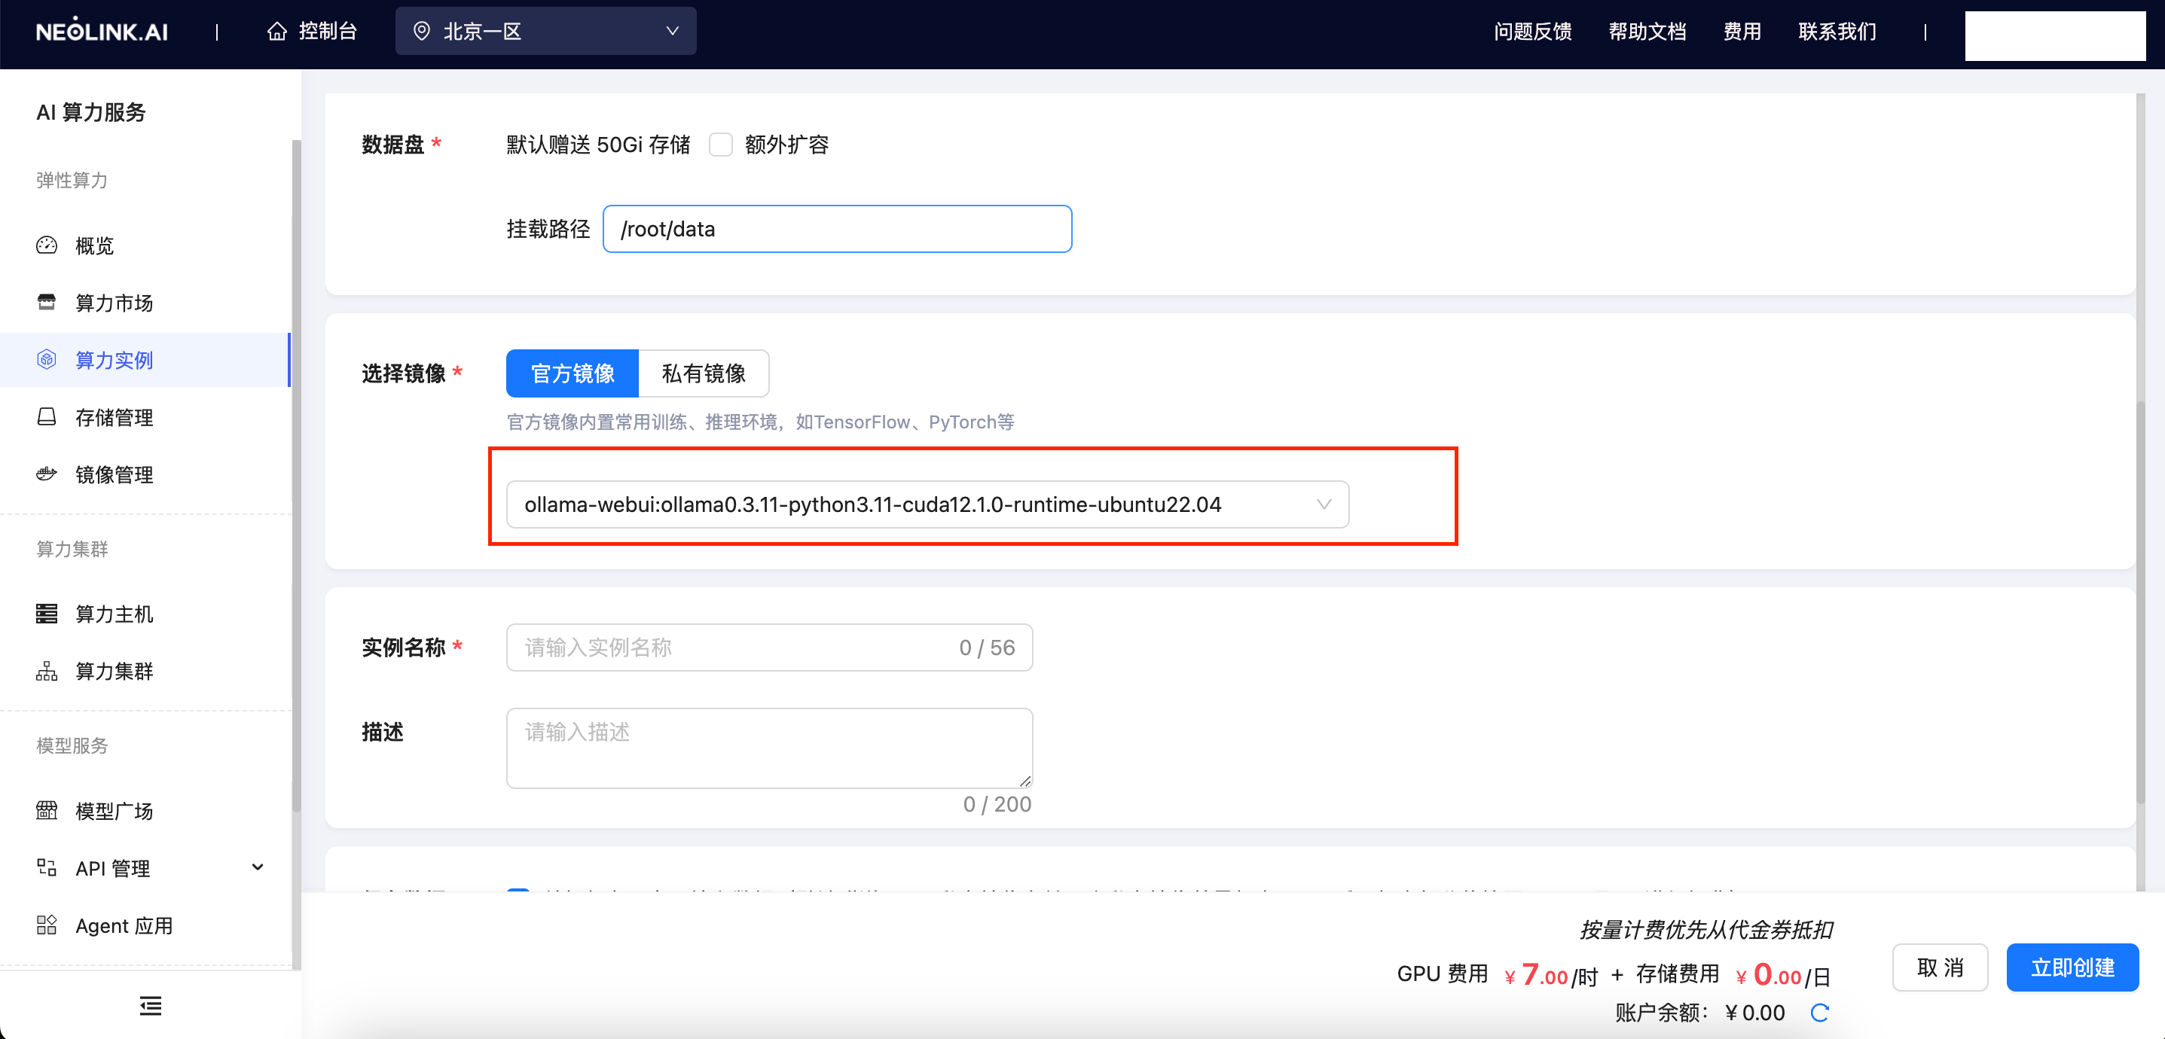Open the Agent 应用 application icon

click(x=48, y=925)
